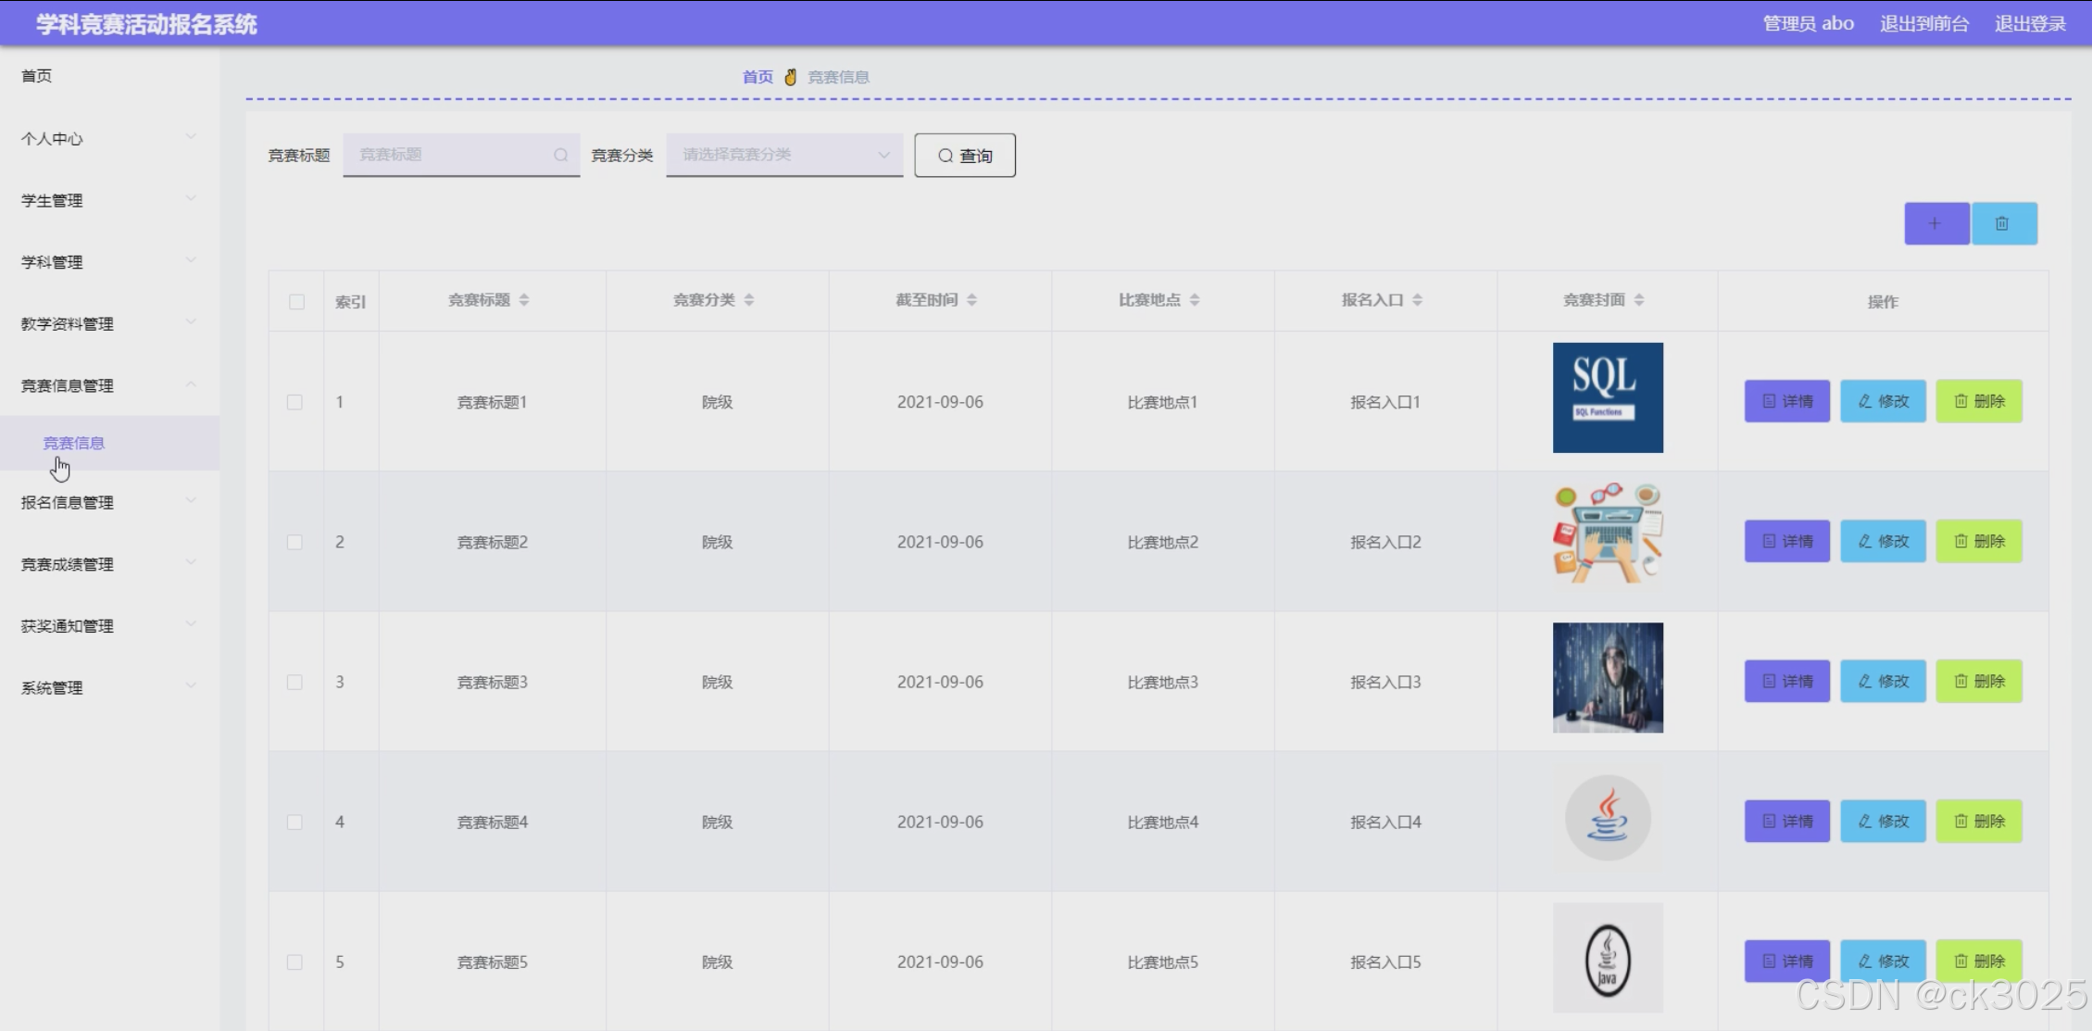Open 首页 in the sidebar

pyautogui.click(x=37, y=76)
